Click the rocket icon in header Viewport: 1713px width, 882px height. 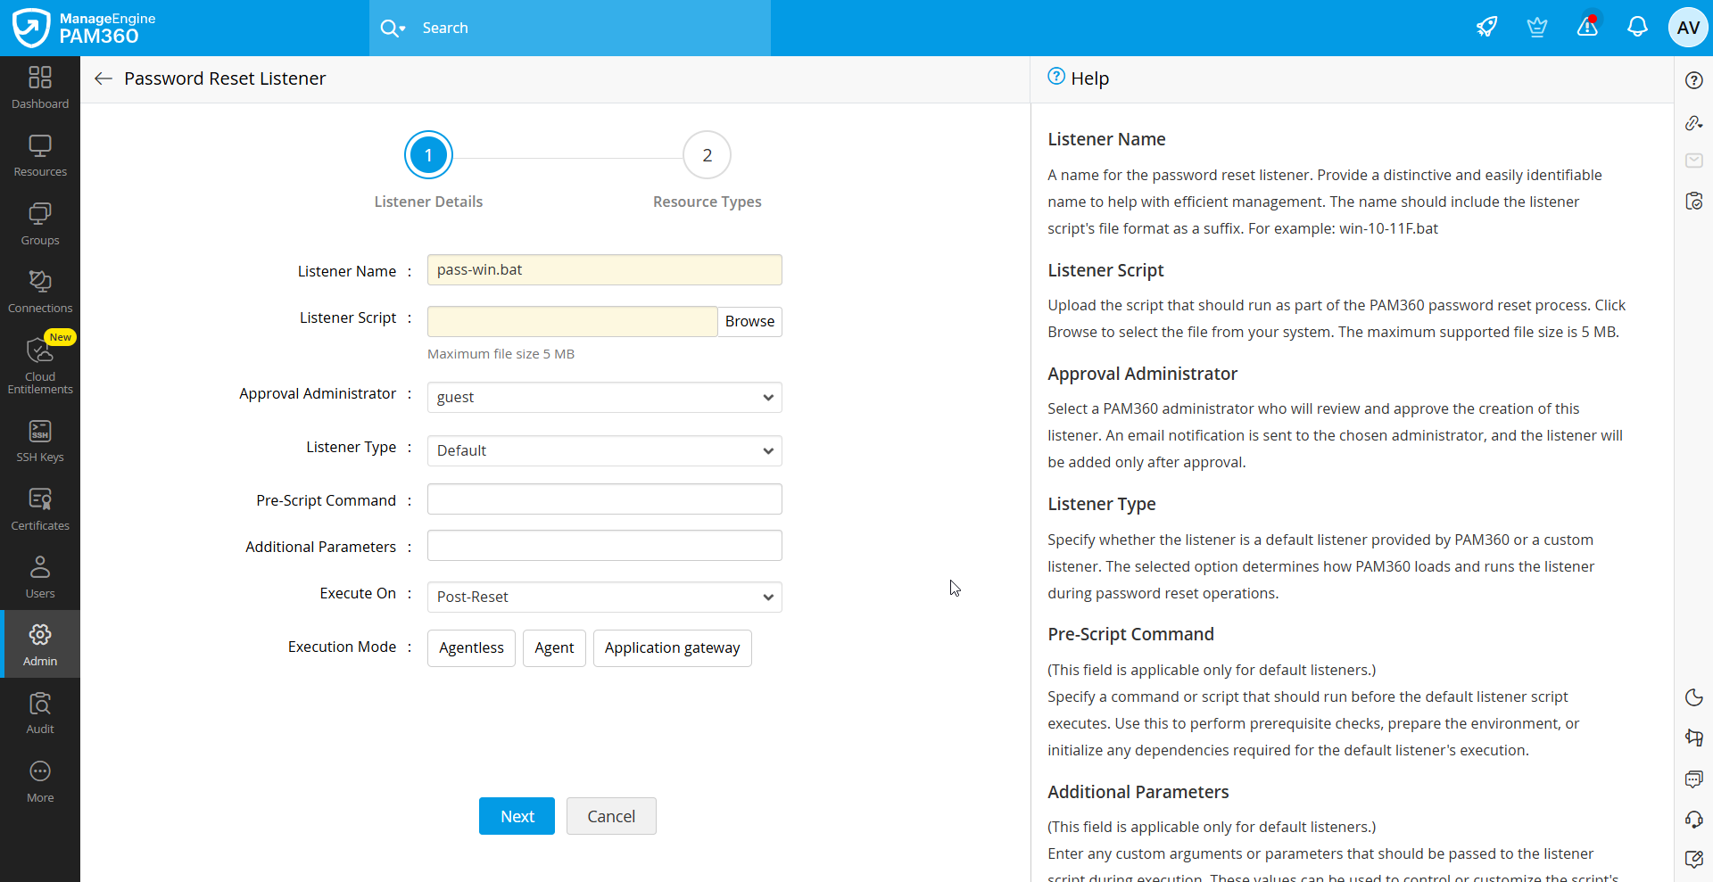pos(1486,28)
